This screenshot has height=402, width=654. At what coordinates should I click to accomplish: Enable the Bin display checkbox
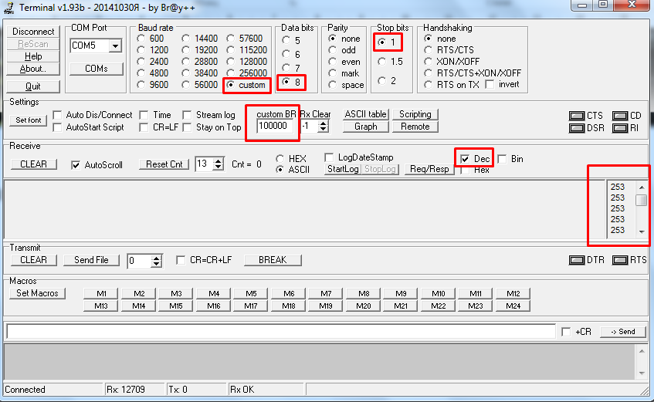(x=502, y=159)
